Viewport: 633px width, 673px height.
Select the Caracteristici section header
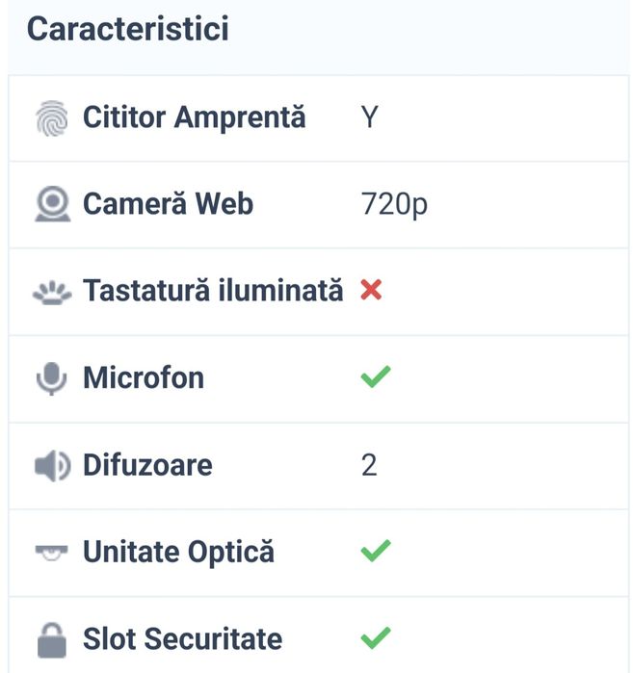coord(127,29)
